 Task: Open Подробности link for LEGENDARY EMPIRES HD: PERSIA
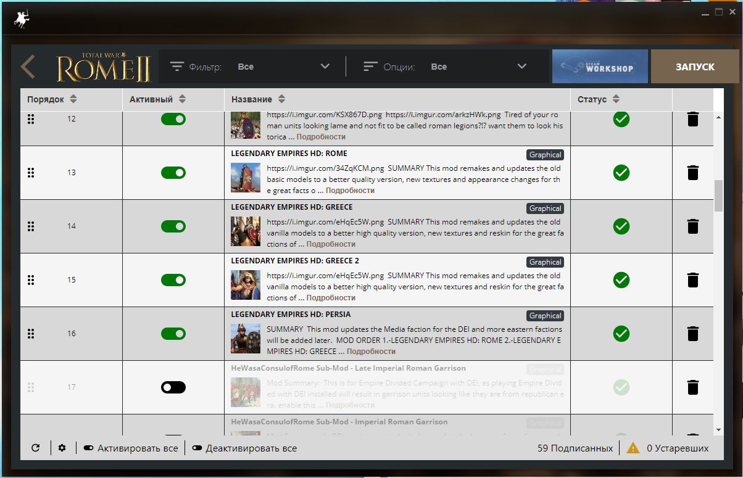[371, 352]
